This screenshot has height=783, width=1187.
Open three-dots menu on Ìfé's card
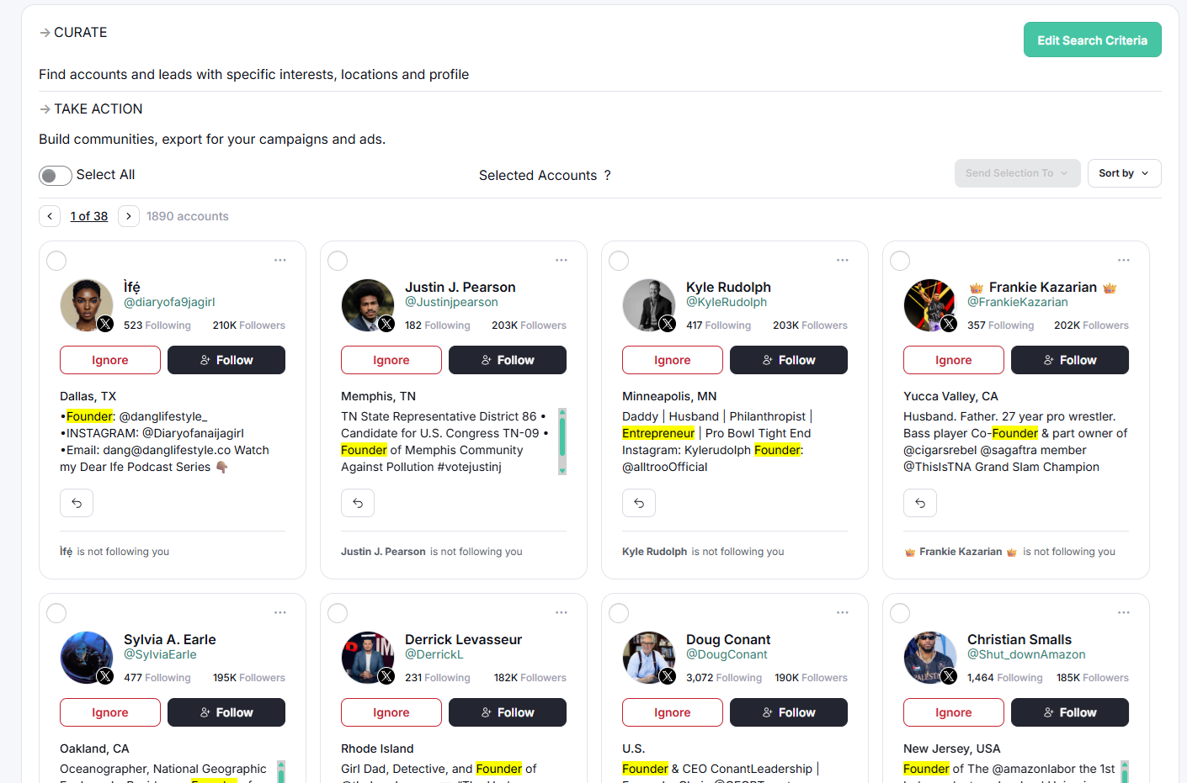(280, 261)
